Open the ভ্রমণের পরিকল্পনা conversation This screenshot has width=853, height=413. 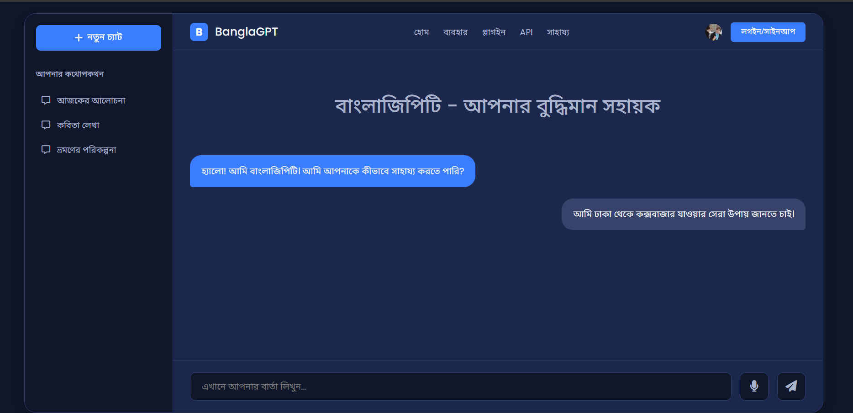coord(86,150)
